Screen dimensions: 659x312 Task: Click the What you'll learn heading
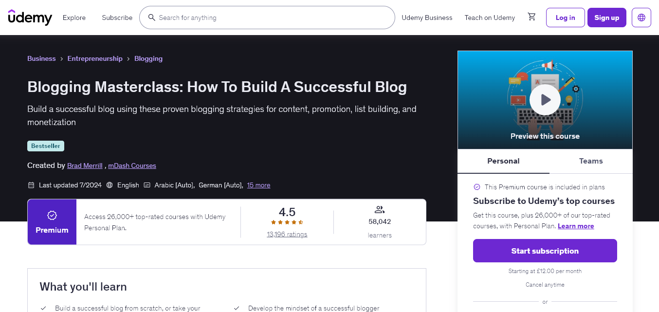click(83, 287)
